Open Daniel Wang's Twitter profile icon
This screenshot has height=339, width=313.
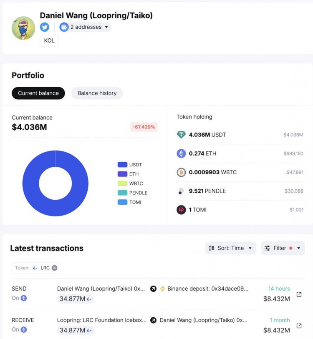coord(45,27)
